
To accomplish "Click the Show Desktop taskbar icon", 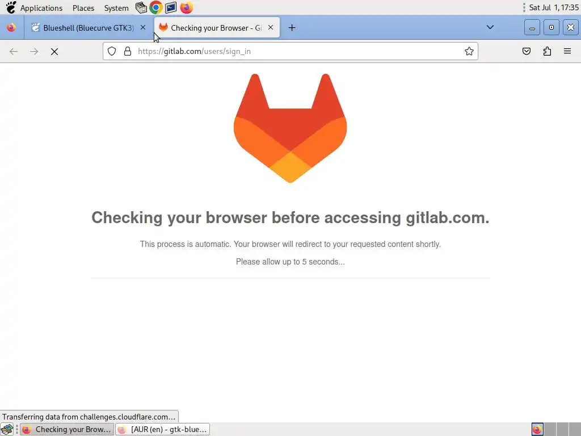I will pos(7,429).
